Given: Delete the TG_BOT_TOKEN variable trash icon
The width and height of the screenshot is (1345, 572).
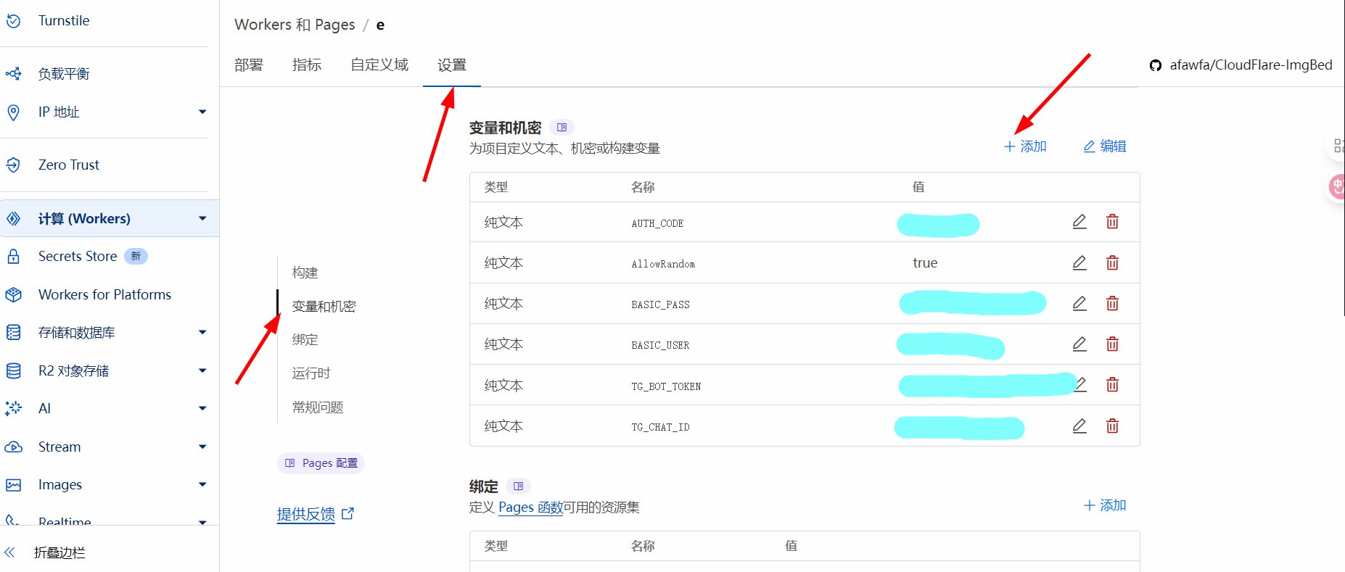Looking at the screenshot, I should tap(1112, 384).
